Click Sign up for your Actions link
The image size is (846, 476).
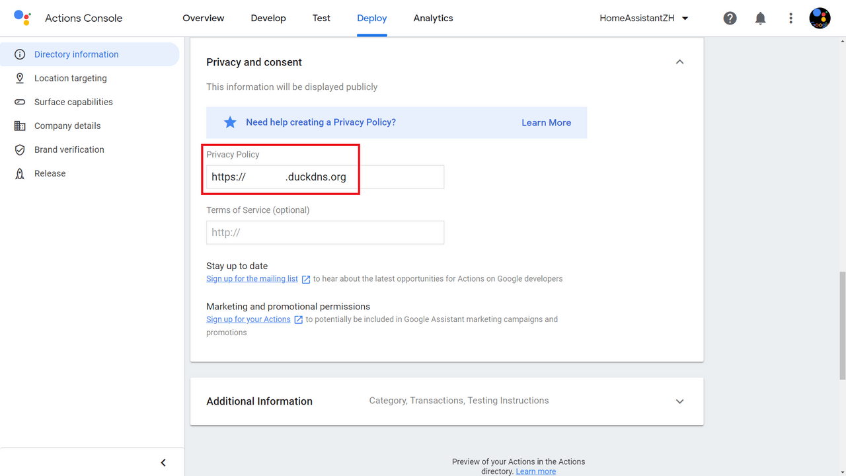[x=249, y=319]
